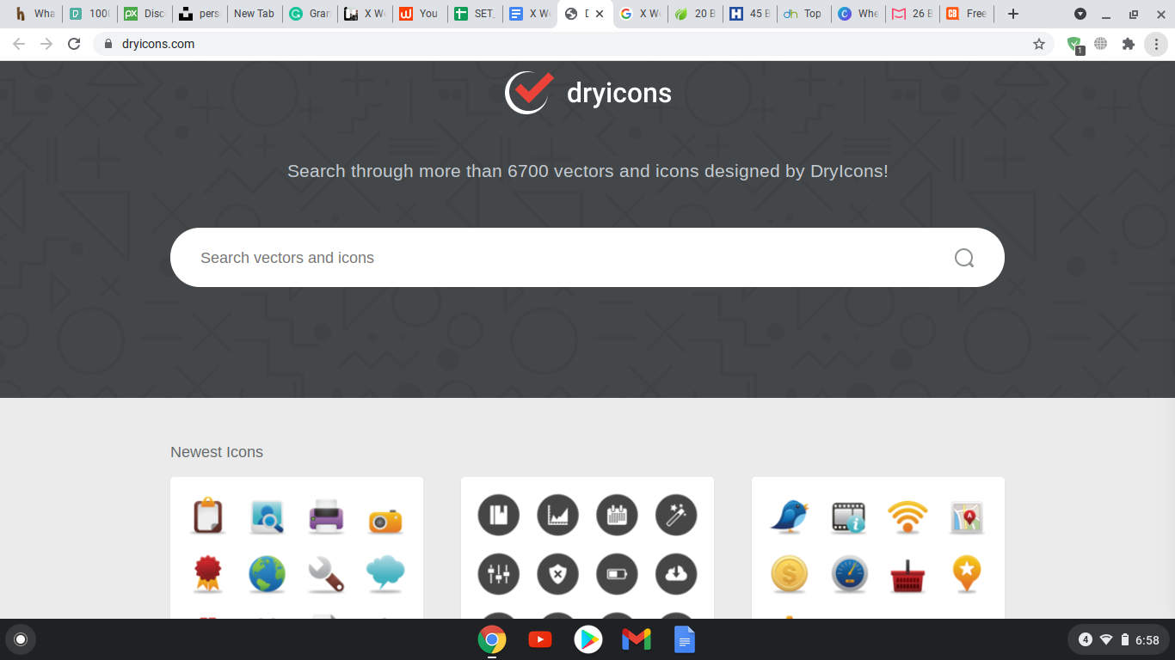Switch to the 'You' tab

tap(419, 14)
